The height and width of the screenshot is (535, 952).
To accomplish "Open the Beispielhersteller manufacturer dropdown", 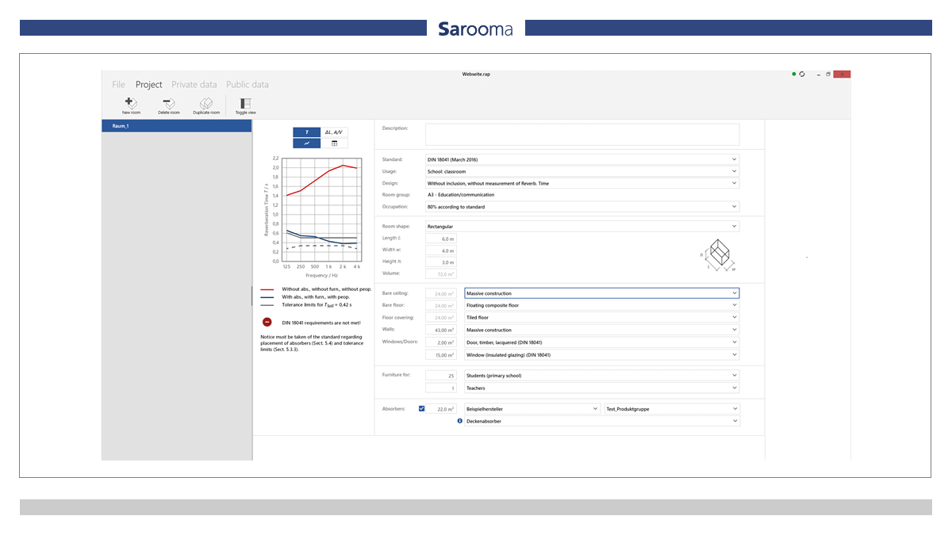I will point(532,409).
